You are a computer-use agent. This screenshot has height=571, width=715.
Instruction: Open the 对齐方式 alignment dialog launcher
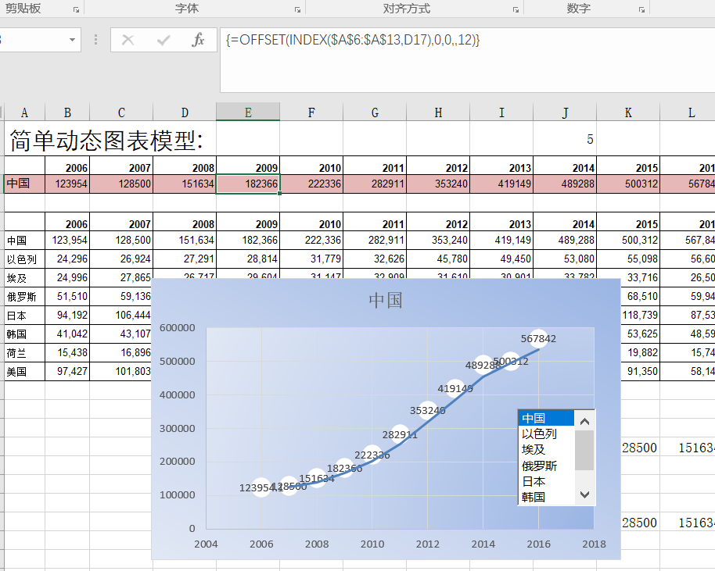[x=516, y=10]
